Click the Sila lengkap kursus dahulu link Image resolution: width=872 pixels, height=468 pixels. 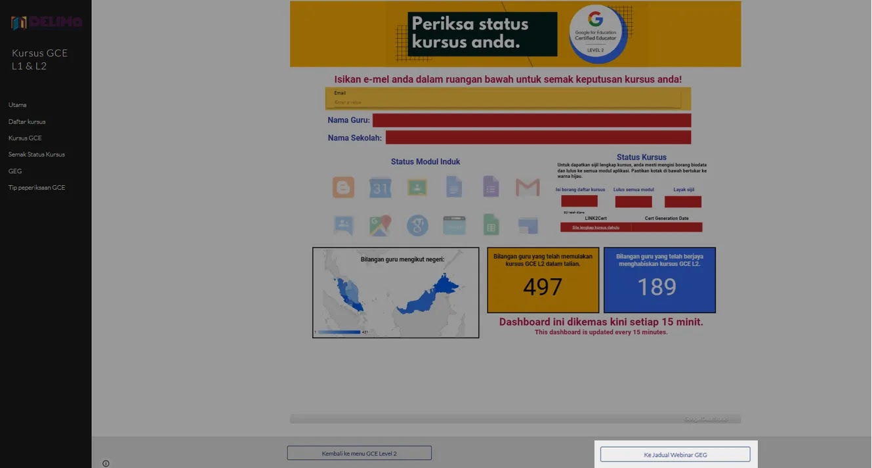(x=595, y=228)
